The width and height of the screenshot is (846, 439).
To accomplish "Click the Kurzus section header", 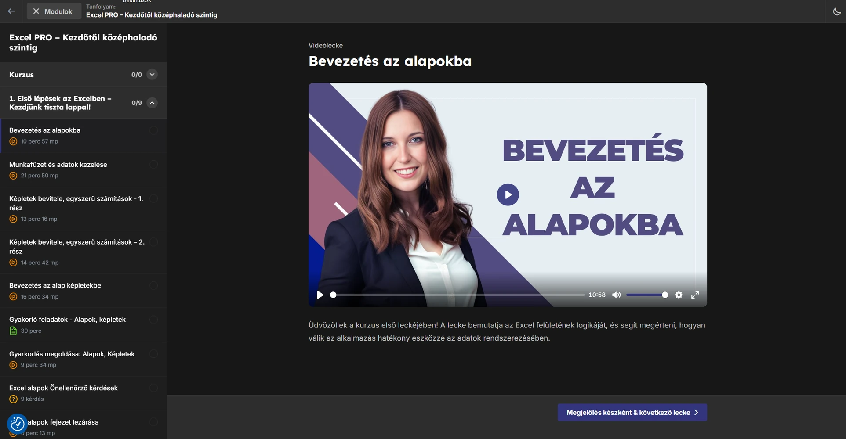I will (x=84, y=75).
